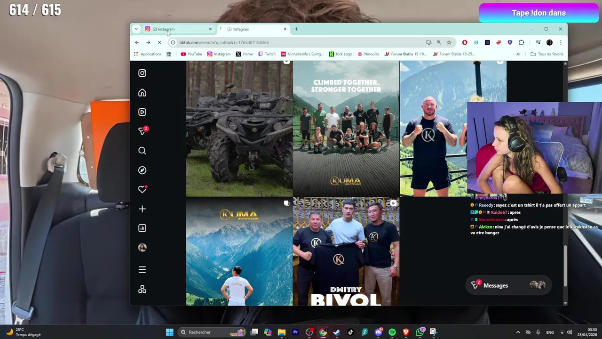Open the NinhaYeslife's Splitgate bookmark

[302, 54]
